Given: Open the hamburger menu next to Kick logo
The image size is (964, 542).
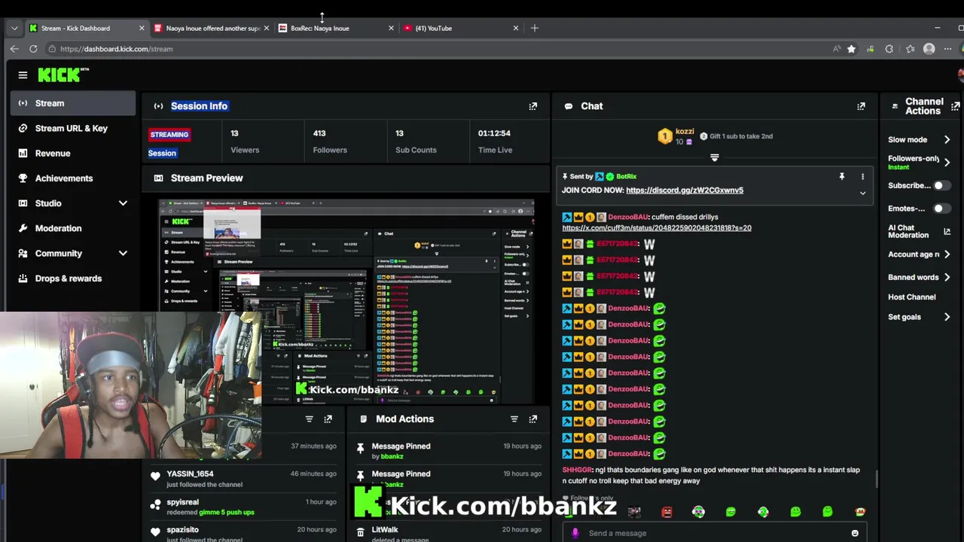Looking at the screenshot, I should (x=23, y=75).
